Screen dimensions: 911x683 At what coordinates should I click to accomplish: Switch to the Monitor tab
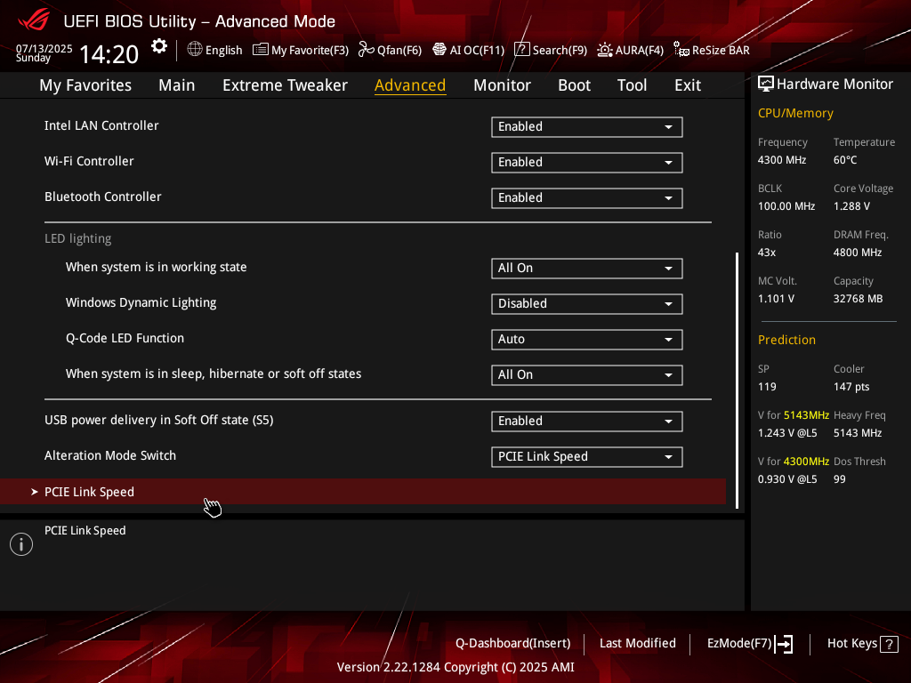pyautogui.click(x=502, y=85)
